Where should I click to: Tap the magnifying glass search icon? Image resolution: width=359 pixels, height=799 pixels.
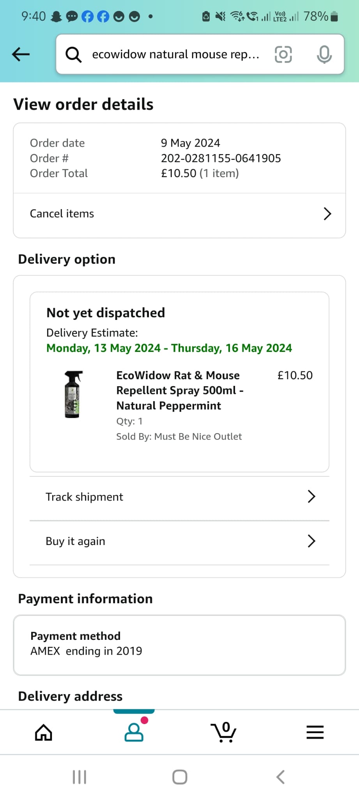click(x=73, y=55)
